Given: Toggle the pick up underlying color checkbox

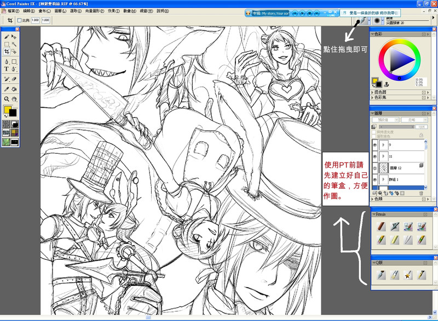Looking at the screenshot, I should [x=374, y=136].
